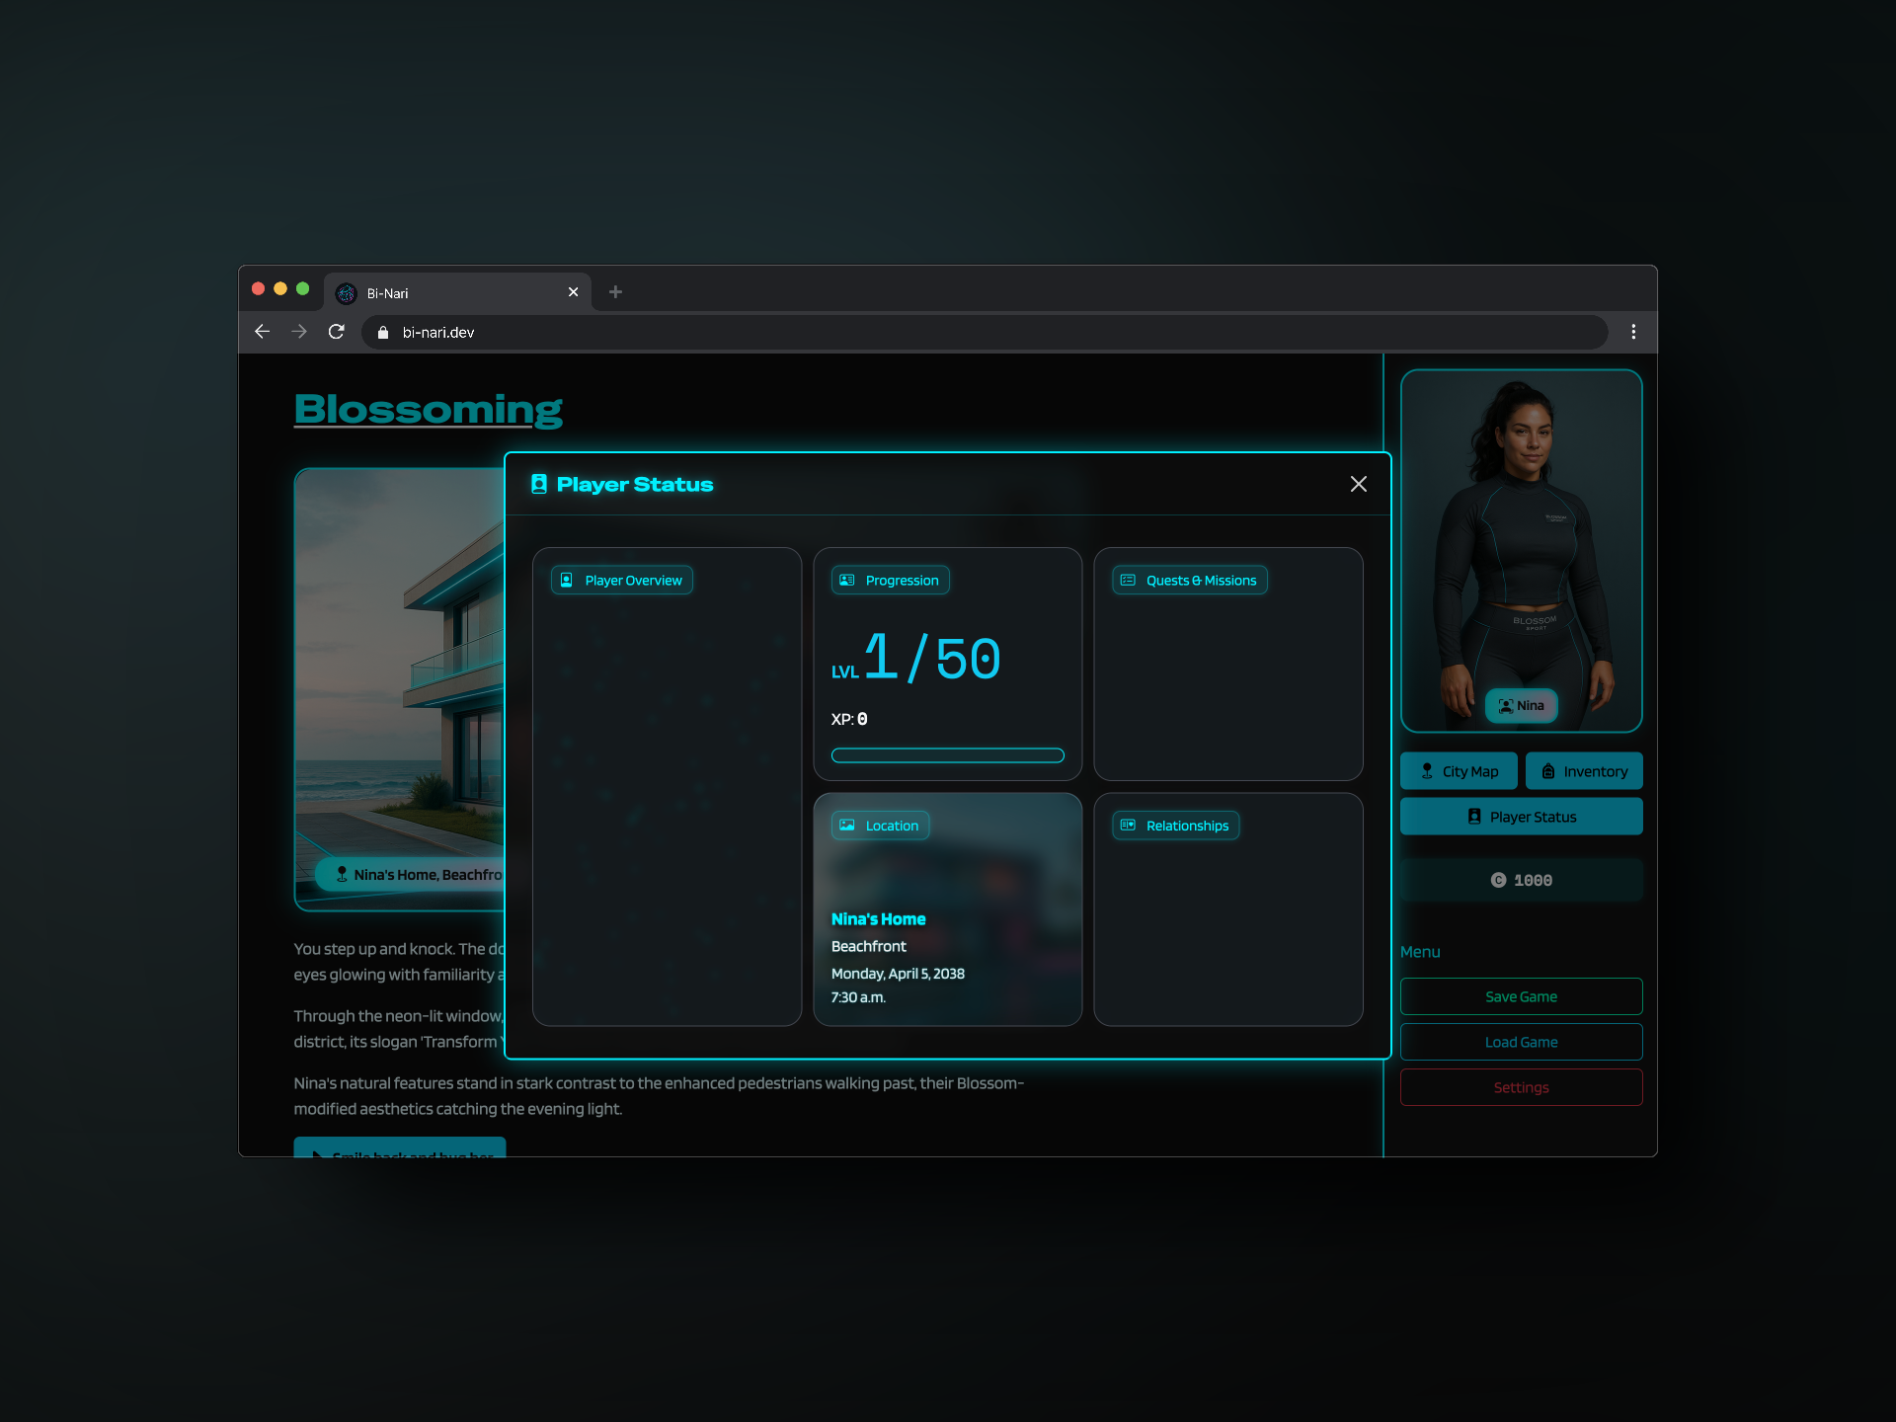
Task: Reload the bi-nari.dev page
Action: tap(337, 332)
